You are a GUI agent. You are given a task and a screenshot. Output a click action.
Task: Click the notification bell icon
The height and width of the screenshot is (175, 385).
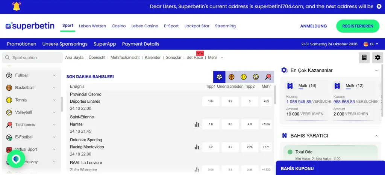point(17,6)
